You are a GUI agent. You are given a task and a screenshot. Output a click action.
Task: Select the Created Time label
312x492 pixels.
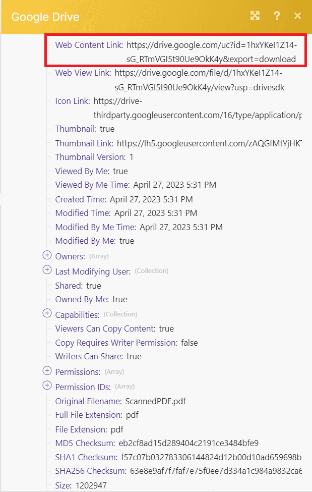(81, 199)
